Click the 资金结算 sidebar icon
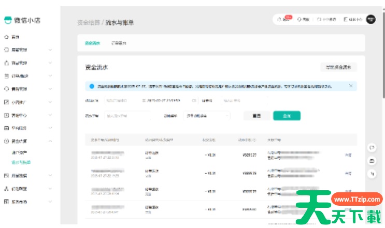Viewport: 385px width, 228px height. click(x=6, y=141)
